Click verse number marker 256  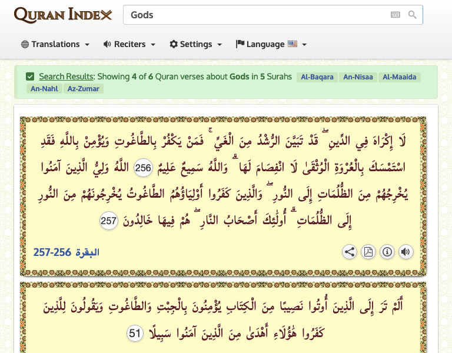pos(143,168)
